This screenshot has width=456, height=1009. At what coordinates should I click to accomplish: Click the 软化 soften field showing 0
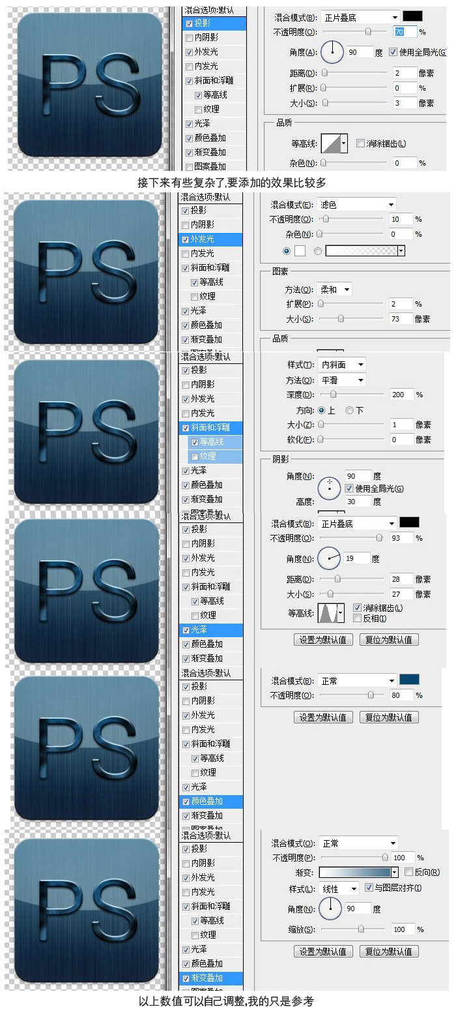pos(402,440)
